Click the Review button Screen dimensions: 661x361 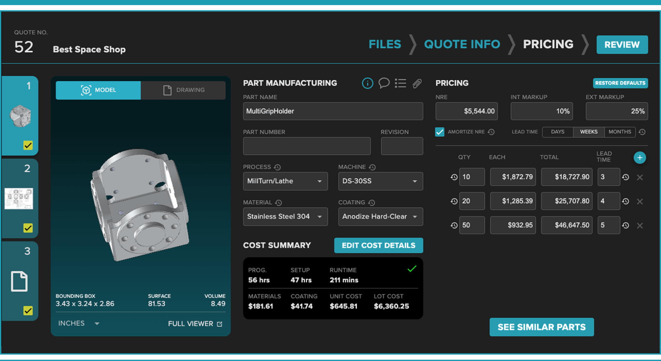pos(622,45)
